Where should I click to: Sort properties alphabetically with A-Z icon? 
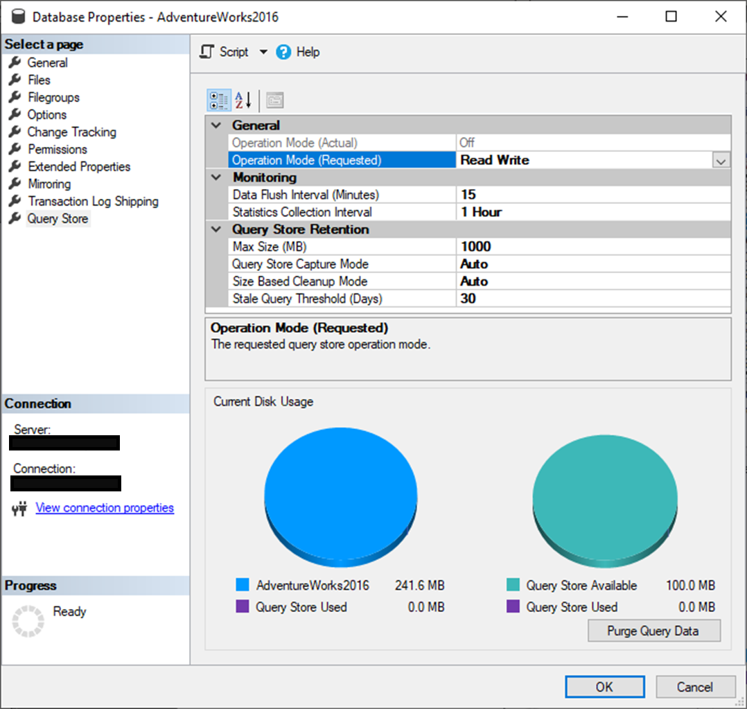pyautogui.click(x=243, y=100)
